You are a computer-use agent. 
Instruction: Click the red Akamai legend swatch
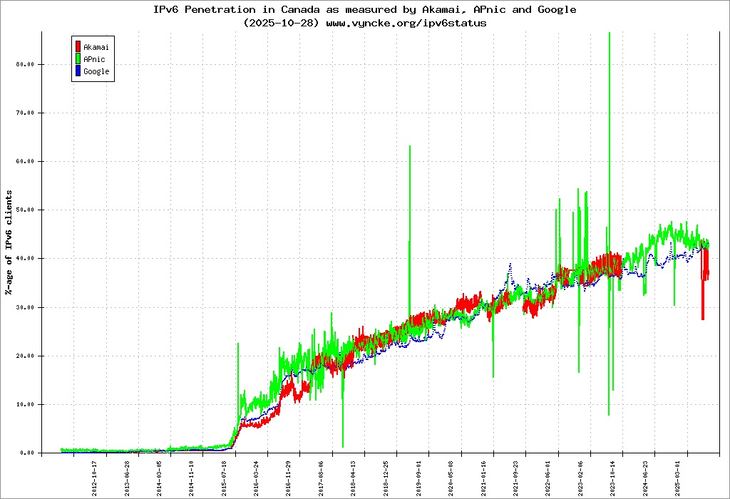[x=78, y=47]
